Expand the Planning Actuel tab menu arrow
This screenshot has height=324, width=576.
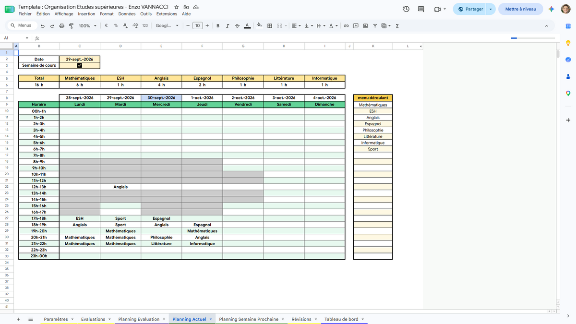click(x=211, y=319)
